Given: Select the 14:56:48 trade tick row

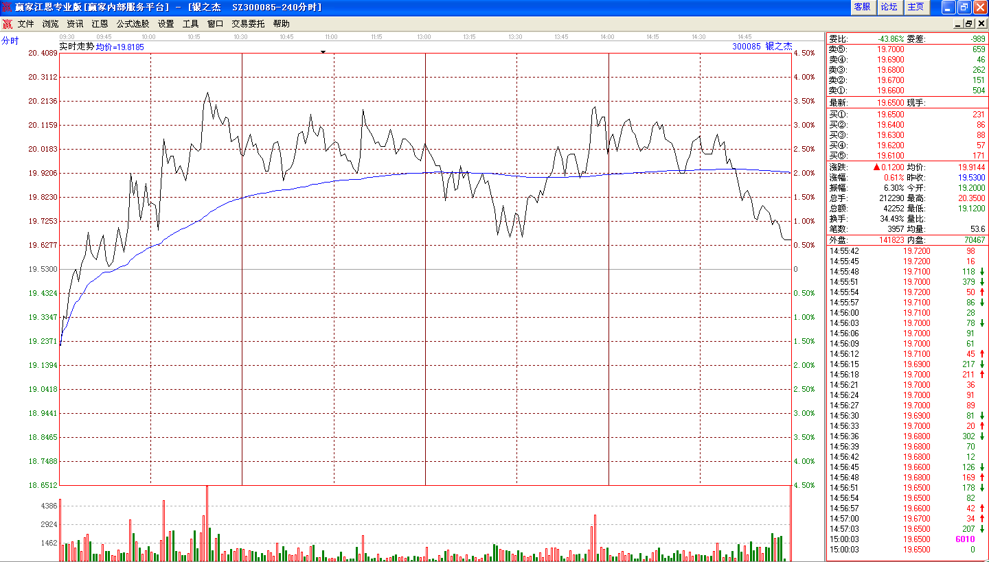Looking at the screenshot, I should coord(907,478).
